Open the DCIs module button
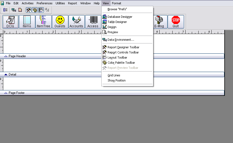This screenshot has height=143, width=233. pos(10,22)
